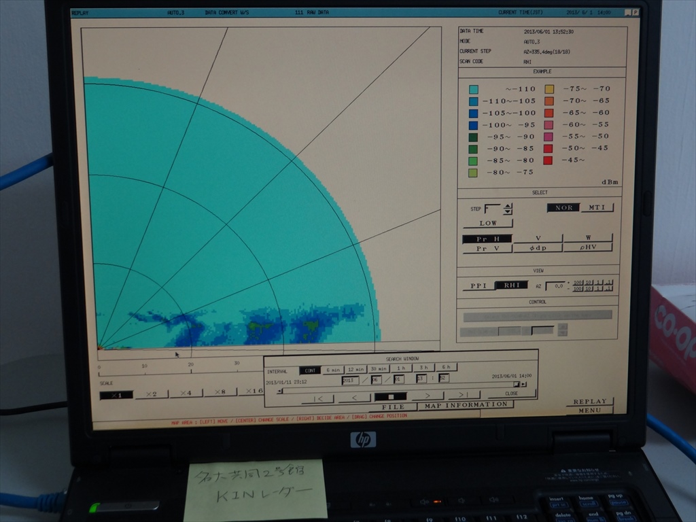Close the search window
The height and width of the screenshot is (522, 696).
tap(511, 394)
